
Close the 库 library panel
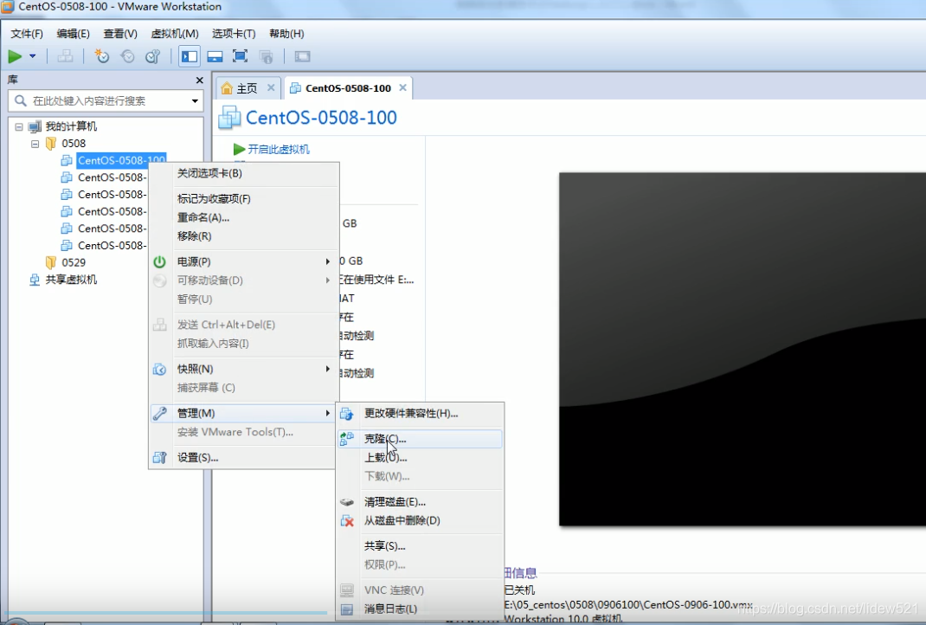click(200, 81)
